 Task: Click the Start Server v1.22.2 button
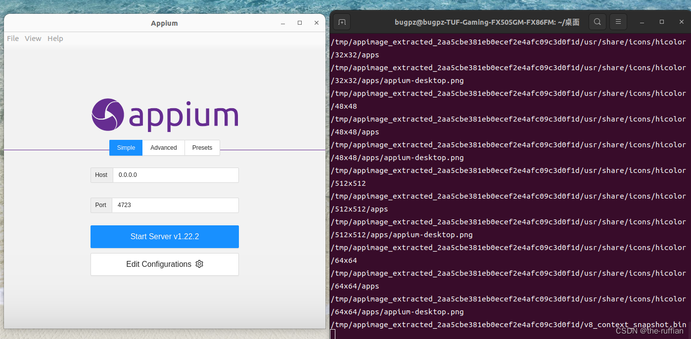(165, 237)
